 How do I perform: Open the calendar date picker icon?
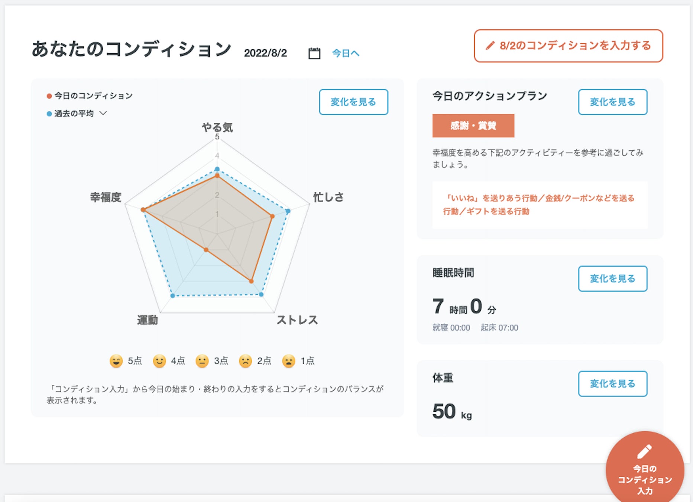pyautogui.click(x=314, y=53)
